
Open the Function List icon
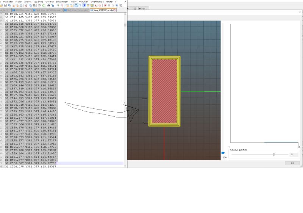click(x=96, y=5)
